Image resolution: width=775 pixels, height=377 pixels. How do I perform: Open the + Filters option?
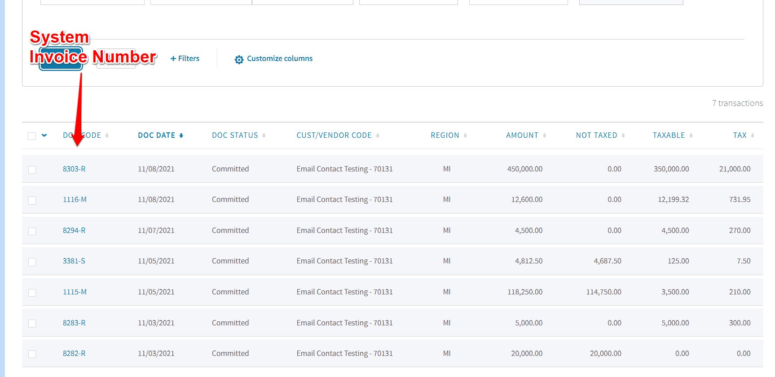(x=185, y=59)
